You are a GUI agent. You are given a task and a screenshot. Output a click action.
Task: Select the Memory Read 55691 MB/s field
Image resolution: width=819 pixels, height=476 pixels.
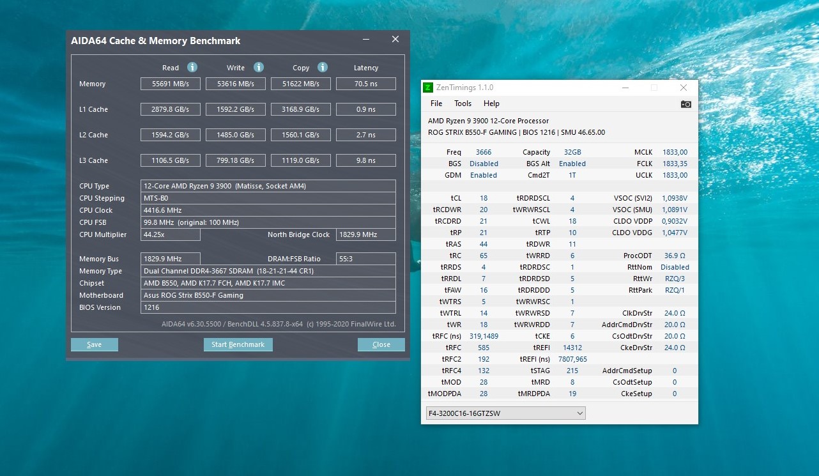pos(171,84)
